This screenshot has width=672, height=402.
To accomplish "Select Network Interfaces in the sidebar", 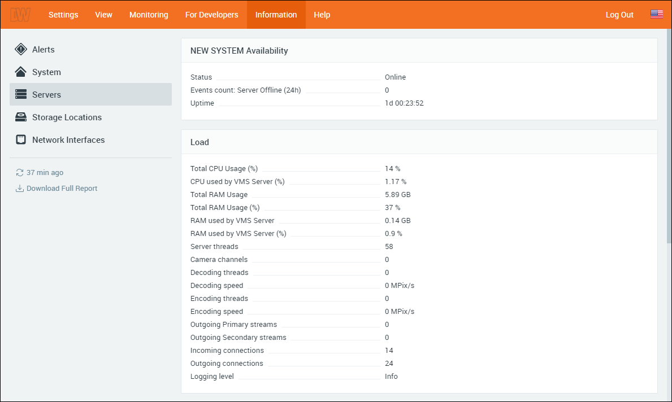I will tap(68, 140).
